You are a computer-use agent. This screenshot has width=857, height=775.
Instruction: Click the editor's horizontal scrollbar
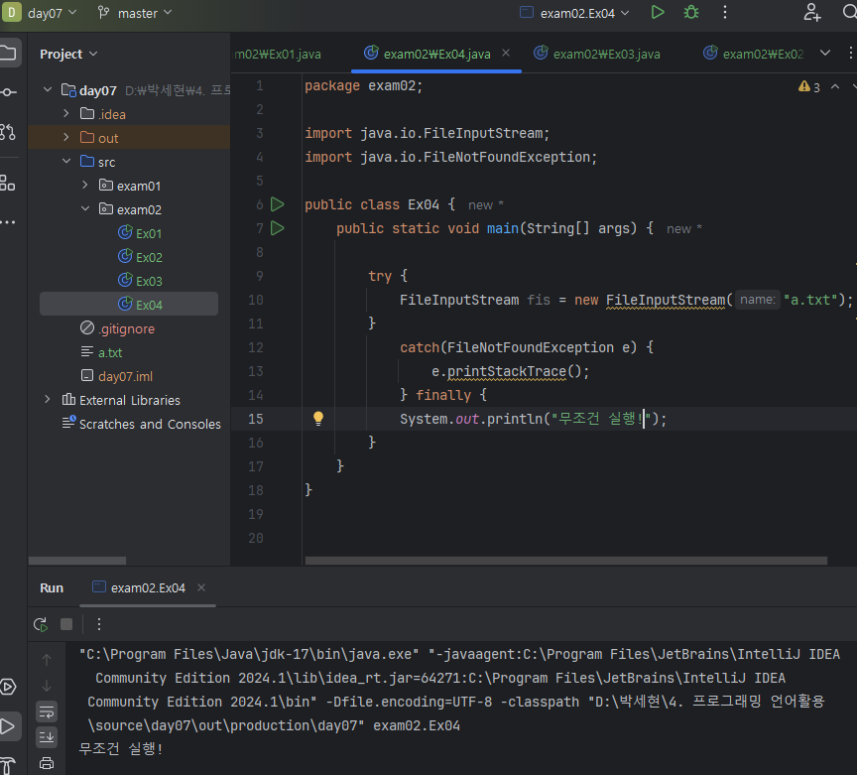point(565,561)
